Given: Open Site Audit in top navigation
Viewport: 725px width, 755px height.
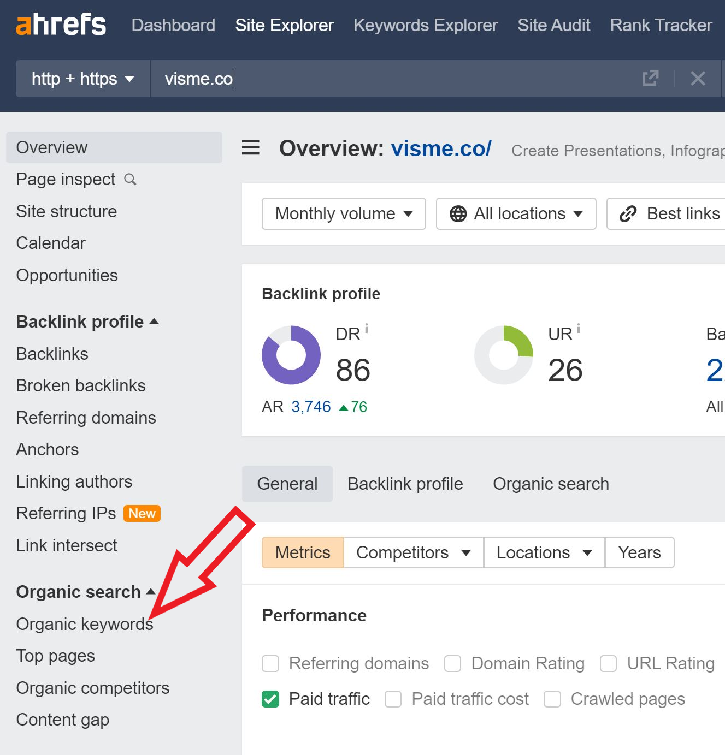Looking at the screenshot, I should tap(554, 25).
